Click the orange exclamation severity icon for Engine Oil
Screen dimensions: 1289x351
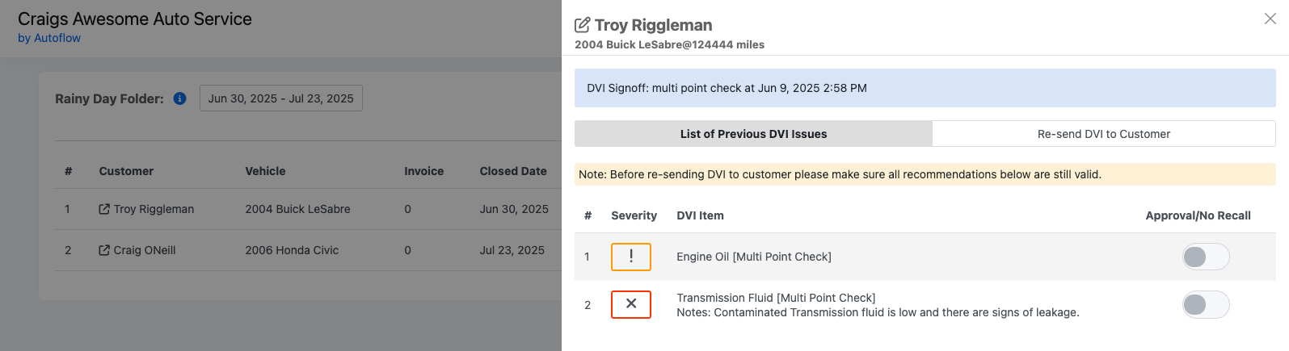pyautogui.click(x=631, y=257)
